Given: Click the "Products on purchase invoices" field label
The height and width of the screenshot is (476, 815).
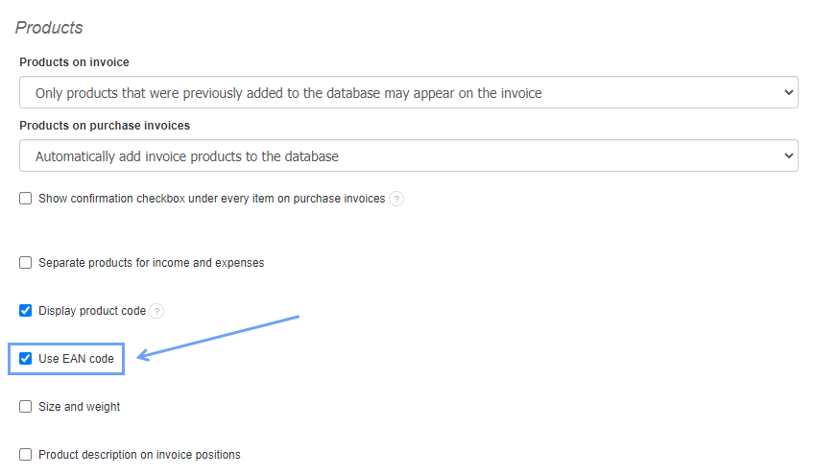Looking at the screenshot, I should pyautogui.click(x=105, y=125).
